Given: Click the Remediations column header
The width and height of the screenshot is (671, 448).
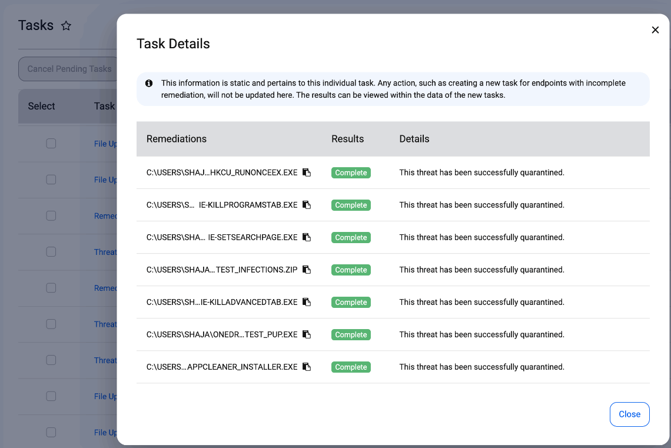Looking at the screenshot, I should coord(177,138).
